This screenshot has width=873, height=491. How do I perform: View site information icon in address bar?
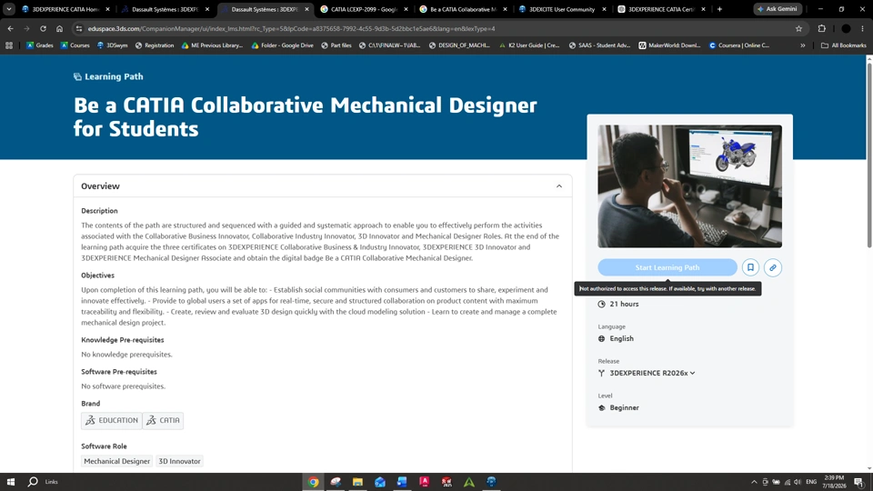[x=79, y=28]
